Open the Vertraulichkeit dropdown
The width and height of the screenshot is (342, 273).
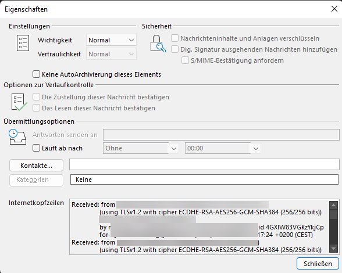coord(111,54)
